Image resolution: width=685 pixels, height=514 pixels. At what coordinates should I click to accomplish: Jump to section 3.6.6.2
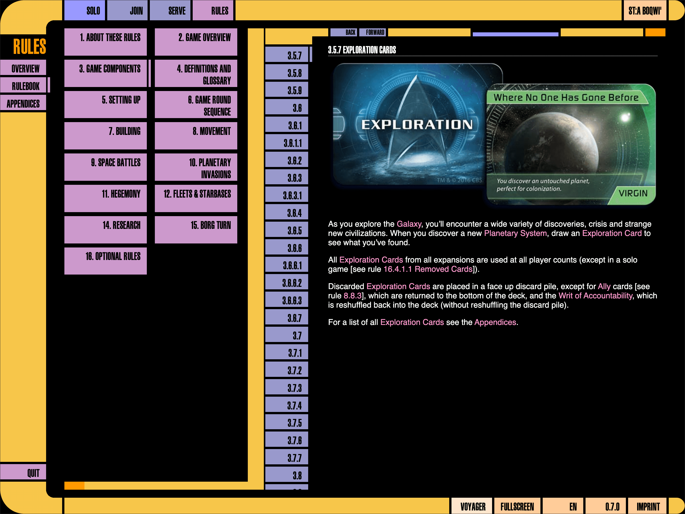coord(287,282)
